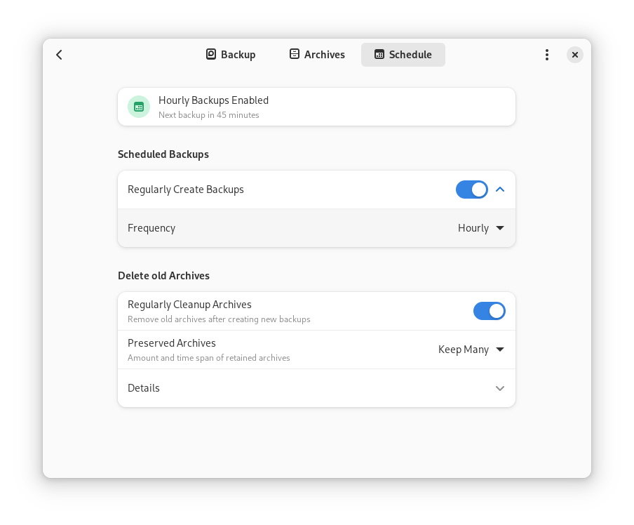The height and width of the screenshot is (525, 634).
Task: Switch to the Backup tab
Action: (231, 55)
